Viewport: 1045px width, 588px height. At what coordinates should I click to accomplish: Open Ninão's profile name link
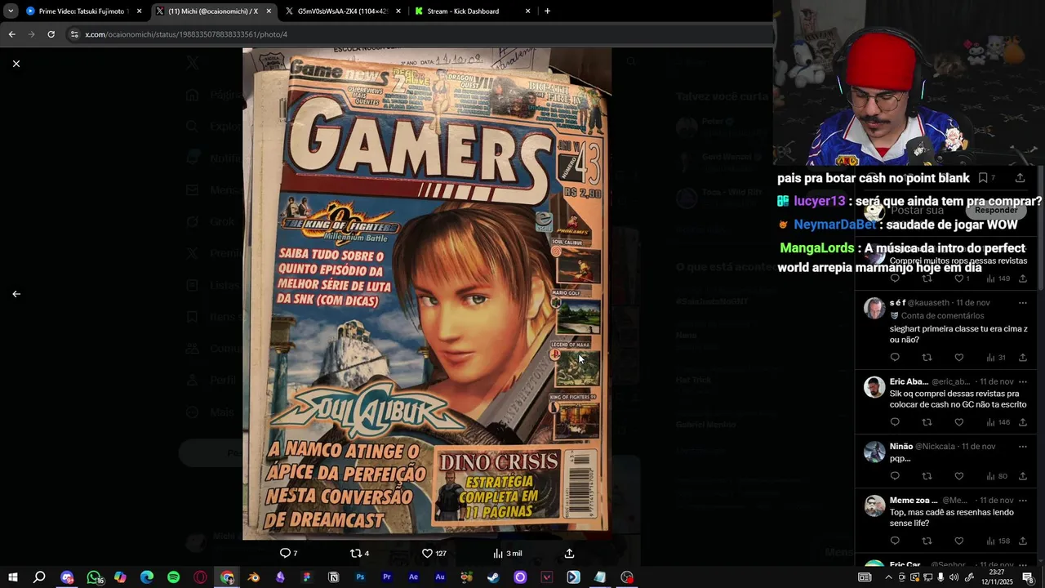(901, 447)
